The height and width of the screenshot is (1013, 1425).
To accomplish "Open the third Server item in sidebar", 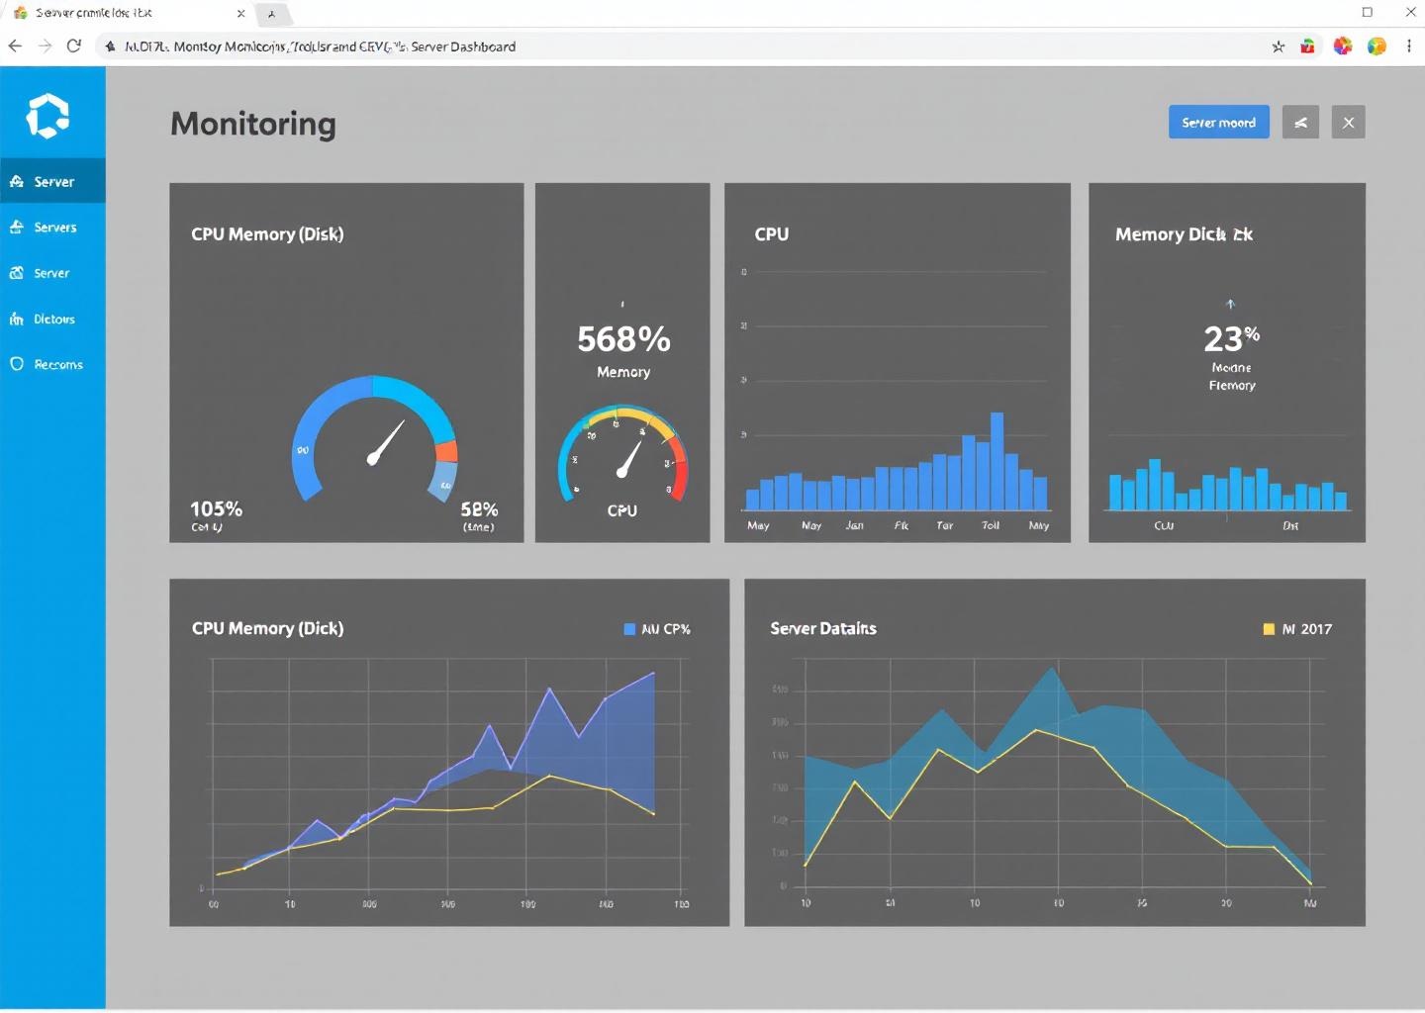I will 51,273.
